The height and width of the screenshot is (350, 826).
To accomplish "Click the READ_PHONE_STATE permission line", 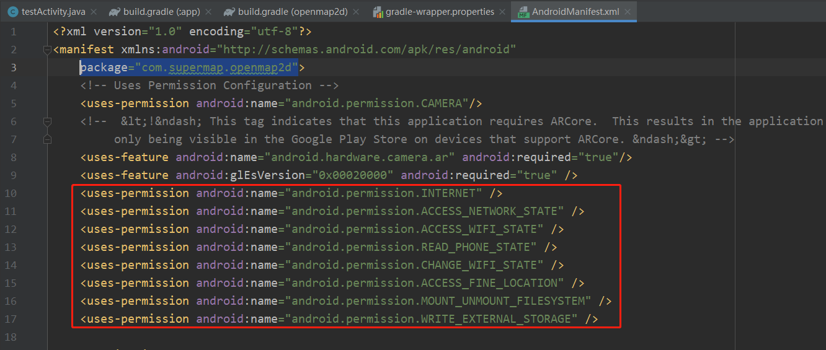I will (x=319, y=247).
